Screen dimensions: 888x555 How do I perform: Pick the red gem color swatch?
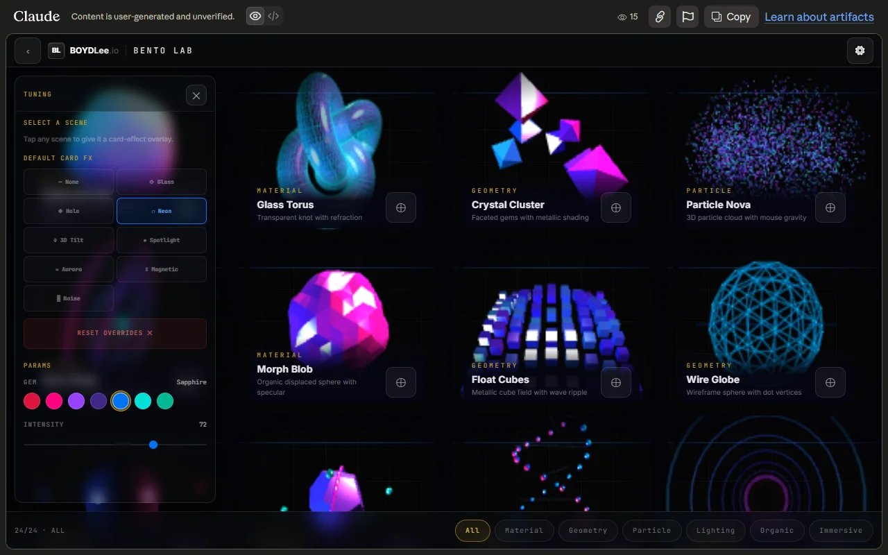(32, 401)
